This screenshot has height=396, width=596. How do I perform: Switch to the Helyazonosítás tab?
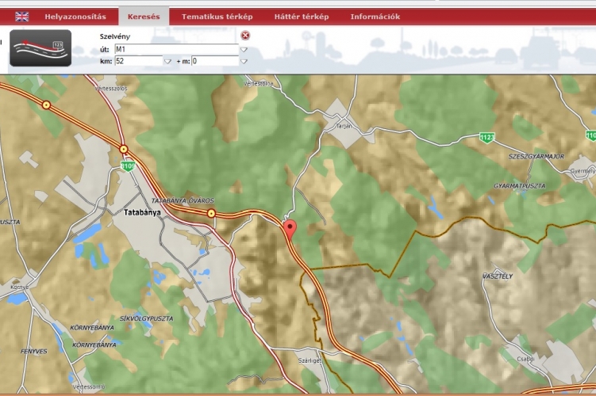(x=75, y=17)
